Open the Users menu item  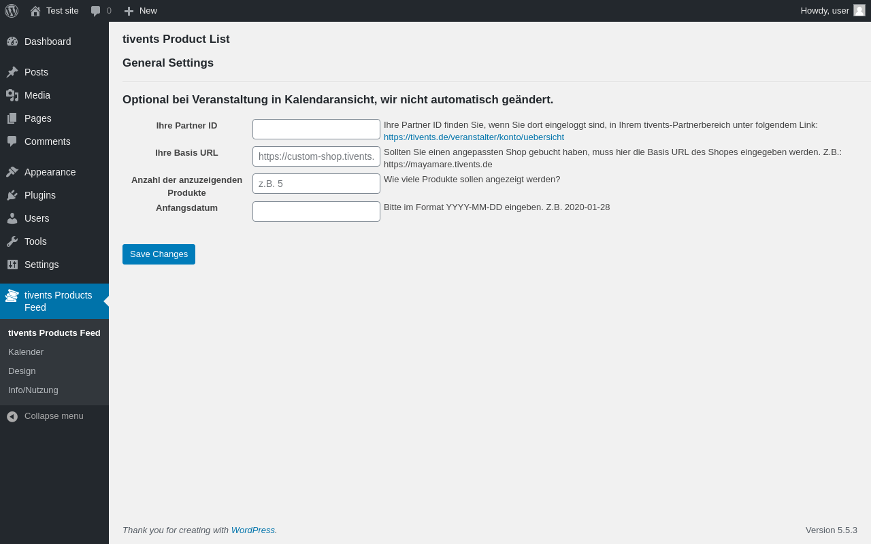54,218
